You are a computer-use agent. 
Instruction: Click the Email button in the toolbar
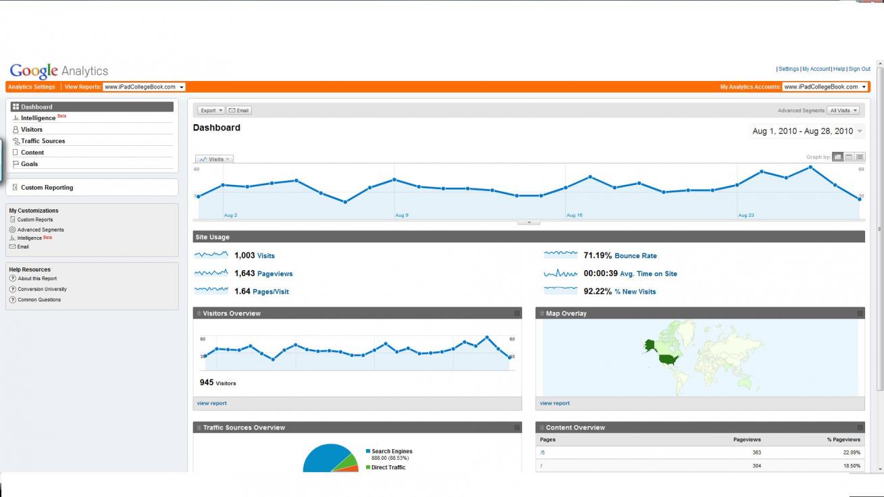pos(239,110)
